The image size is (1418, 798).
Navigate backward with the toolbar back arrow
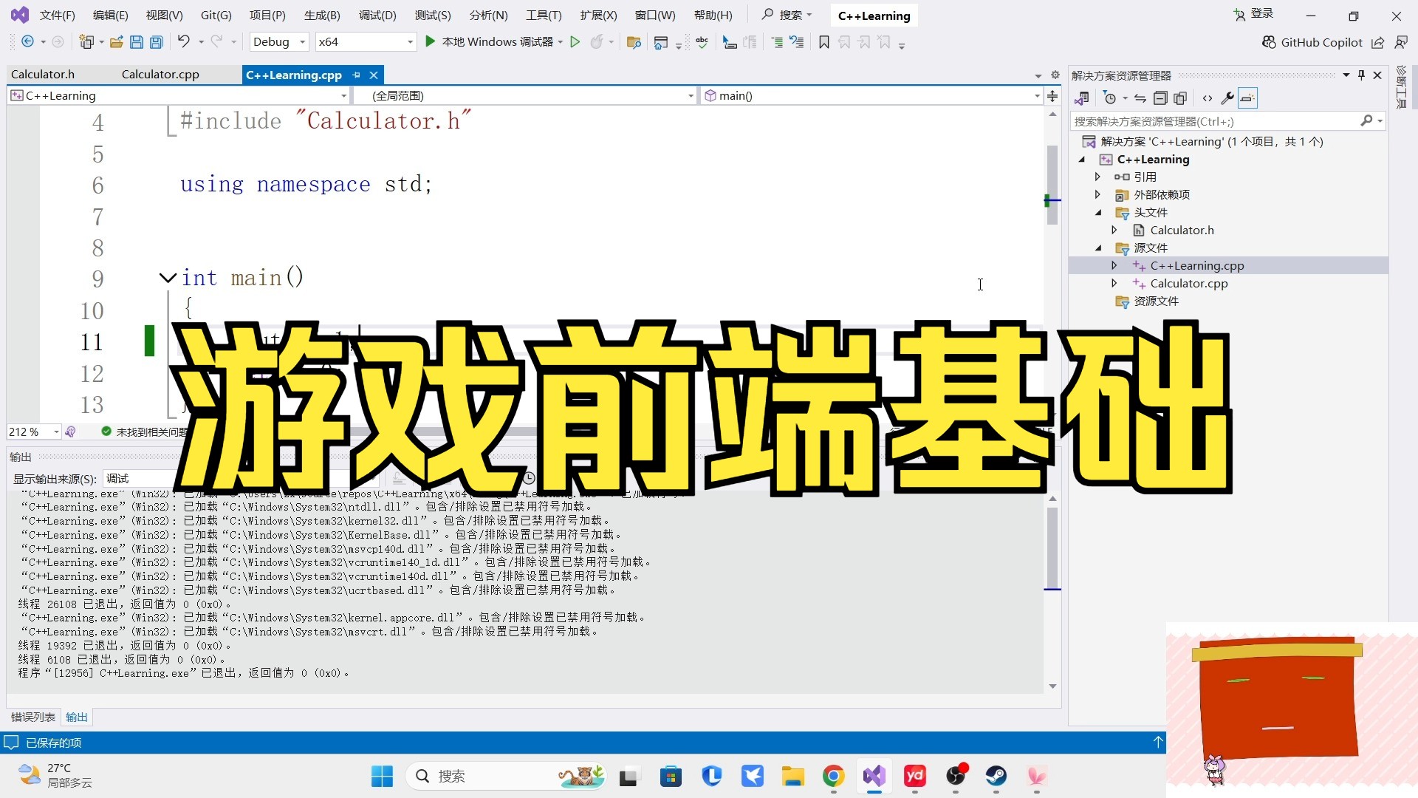tap(27, 42)
